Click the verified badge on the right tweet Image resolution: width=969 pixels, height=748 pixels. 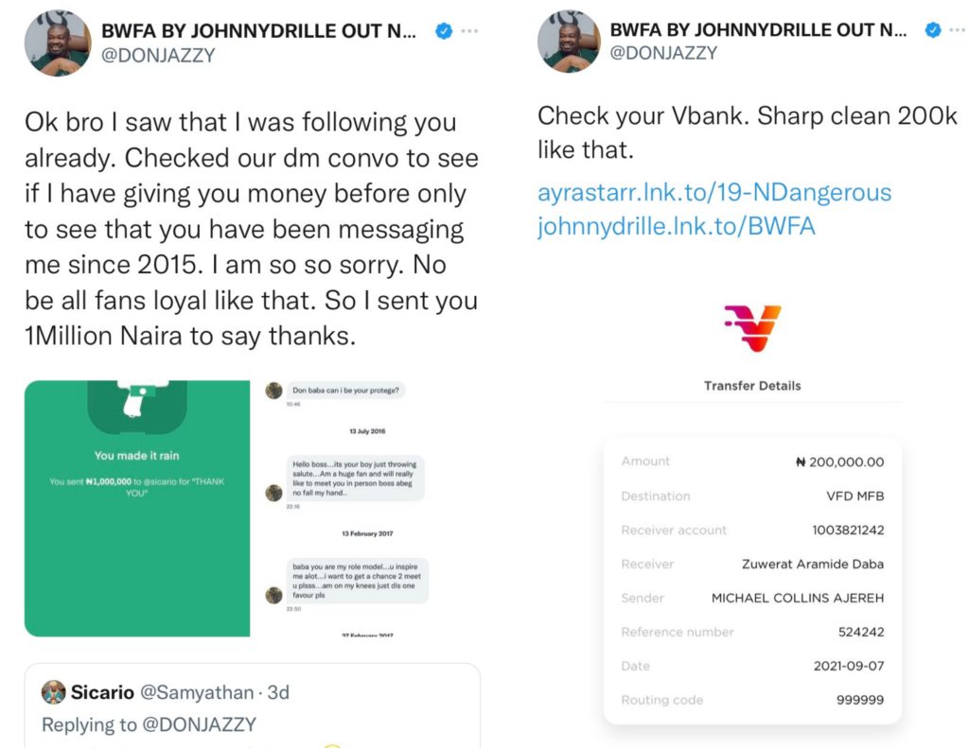point(933,31)
